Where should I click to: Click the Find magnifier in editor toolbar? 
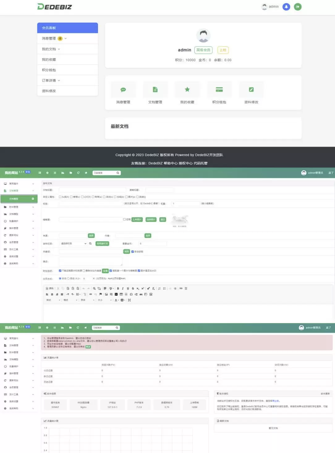pos(94,289)
